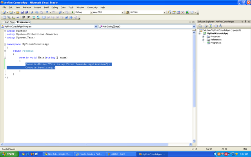Image resolution: width=251 pixels, height=157 pixels.
Task: Comment out the selected lines icon
Action: click(x=34, y=17)
